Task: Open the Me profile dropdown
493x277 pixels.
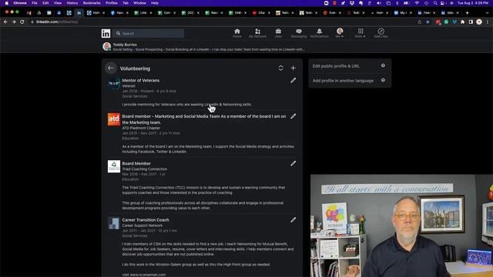Action: [x=340, y=33]
